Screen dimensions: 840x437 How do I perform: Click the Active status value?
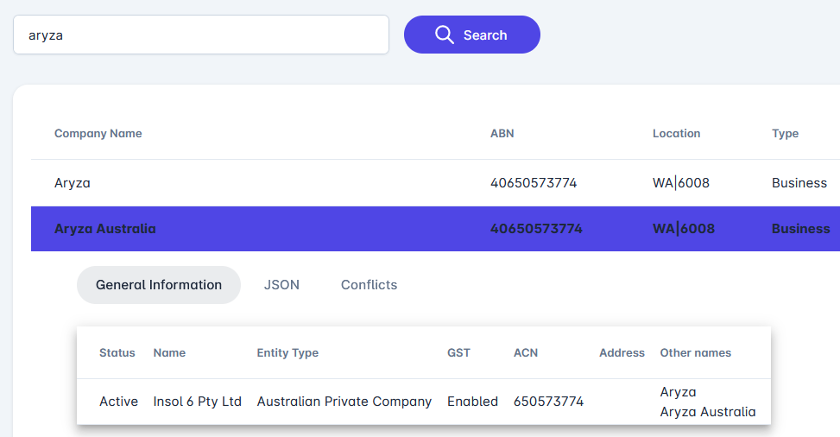pos(118,402)
